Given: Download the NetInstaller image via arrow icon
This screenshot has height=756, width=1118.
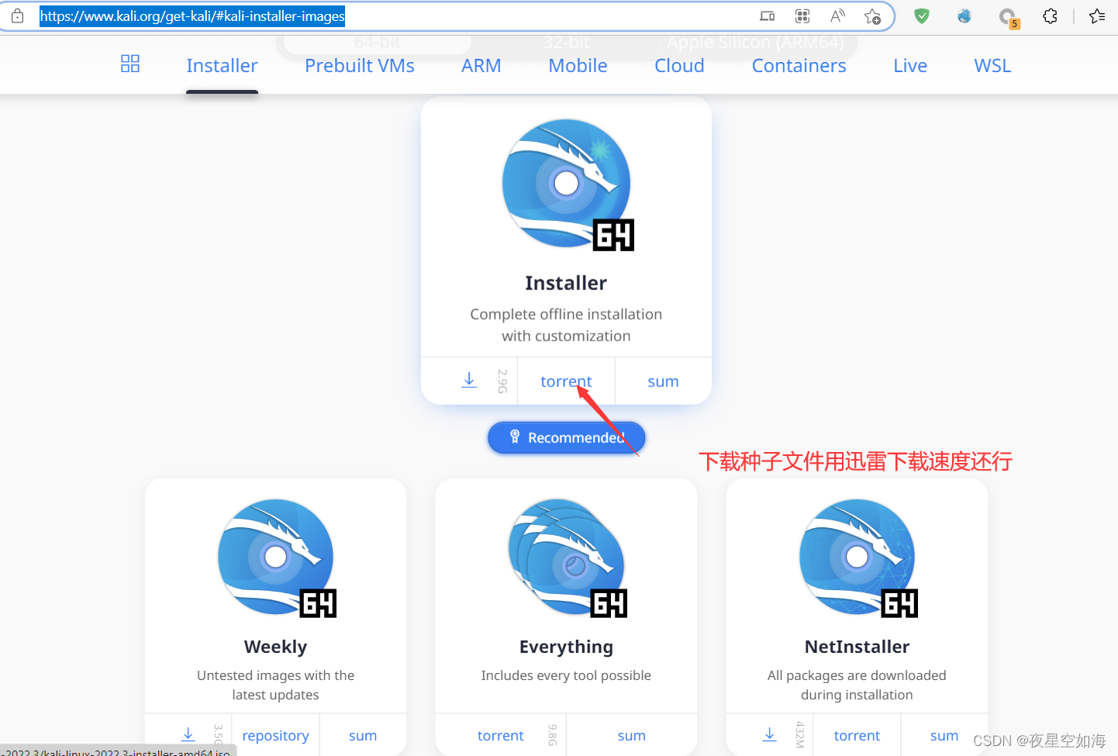Looking at the screenshot, I should tap(769, 734).
